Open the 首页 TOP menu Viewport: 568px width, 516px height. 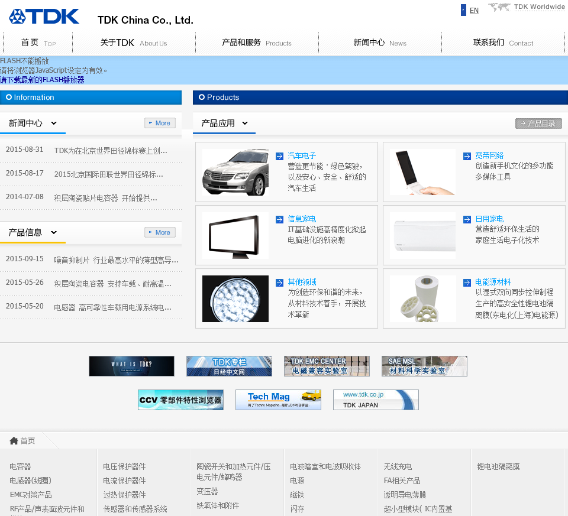click(x=38, y=43)
